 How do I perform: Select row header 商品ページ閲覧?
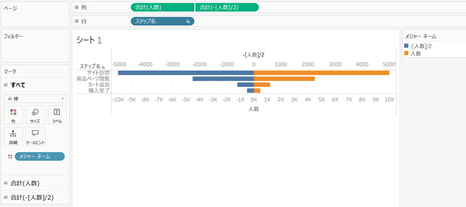click(x=93, y=79)
